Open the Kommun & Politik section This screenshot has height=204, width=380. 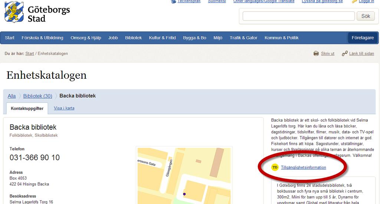point(281,38)
